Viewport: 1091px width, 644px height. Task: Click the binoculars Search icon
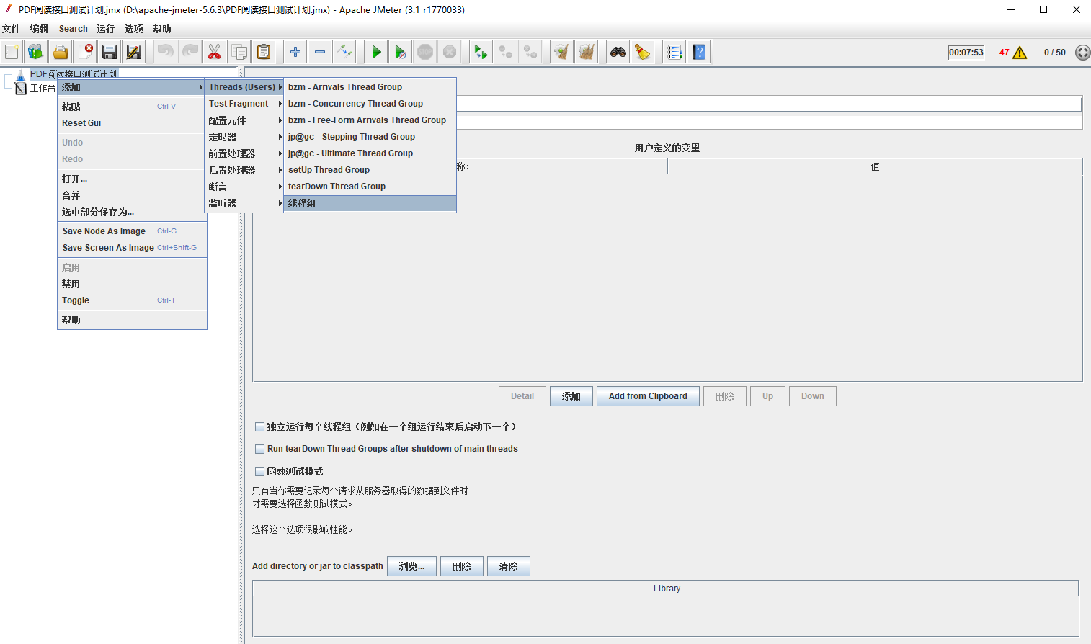[618, 52]
